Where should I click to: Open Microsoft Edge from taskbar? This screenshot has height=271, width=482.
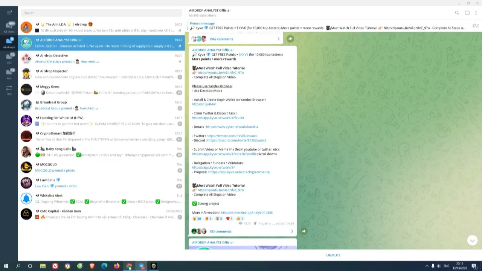tap(104, 266)
